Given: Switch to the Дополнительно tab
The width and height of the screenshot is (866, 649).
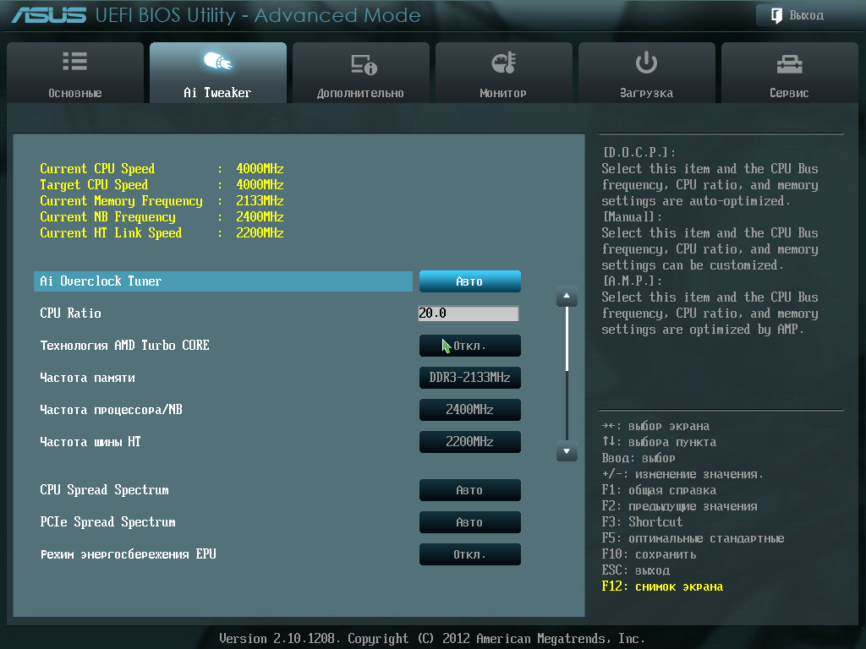Looking at the screenshot, I should tap(360, 73).
